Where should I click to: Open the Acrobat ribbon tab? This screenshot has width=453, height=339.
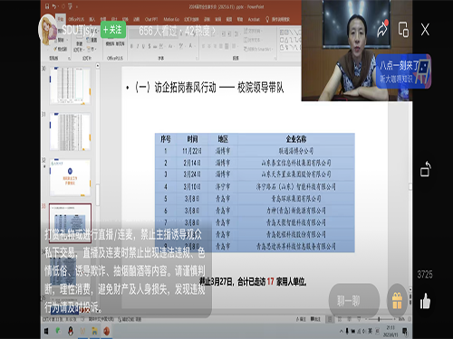pyautogui.click(x=254, y=19)
